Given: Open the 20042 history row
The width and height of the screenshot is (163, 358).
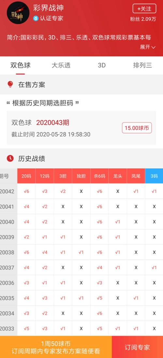Looking at the screenshot, I should [x=81, y=191].
